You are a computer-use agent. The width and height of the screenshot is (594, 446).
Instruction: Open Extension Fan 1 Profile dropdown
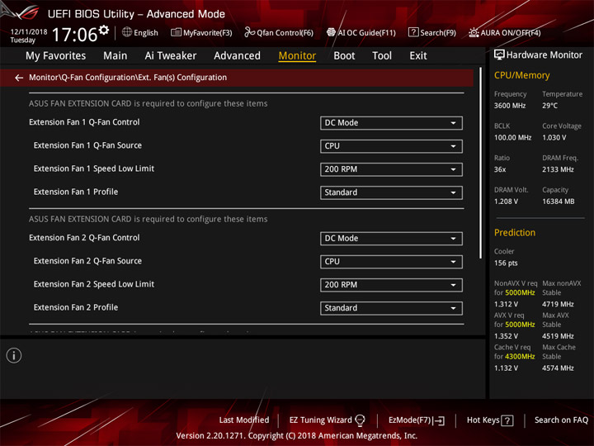click(391, 192)
